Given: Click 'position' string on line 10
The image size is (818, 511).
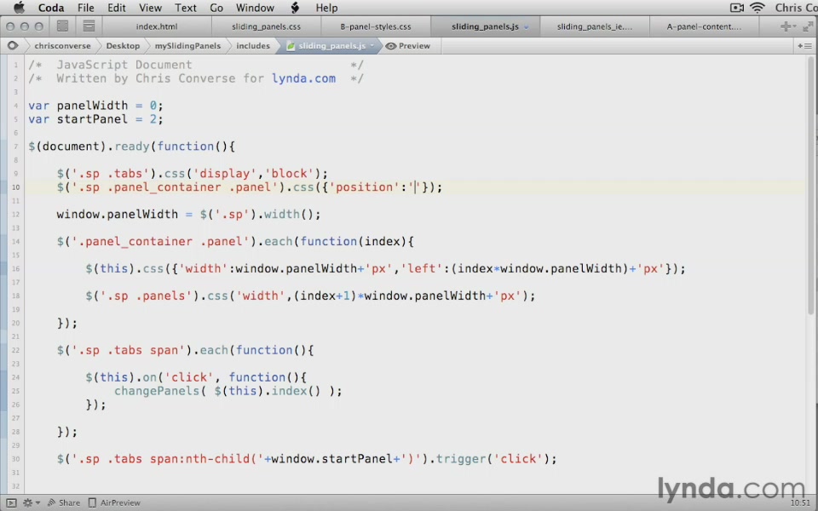Looking at the screenshot, I should (x=364, y=187).
